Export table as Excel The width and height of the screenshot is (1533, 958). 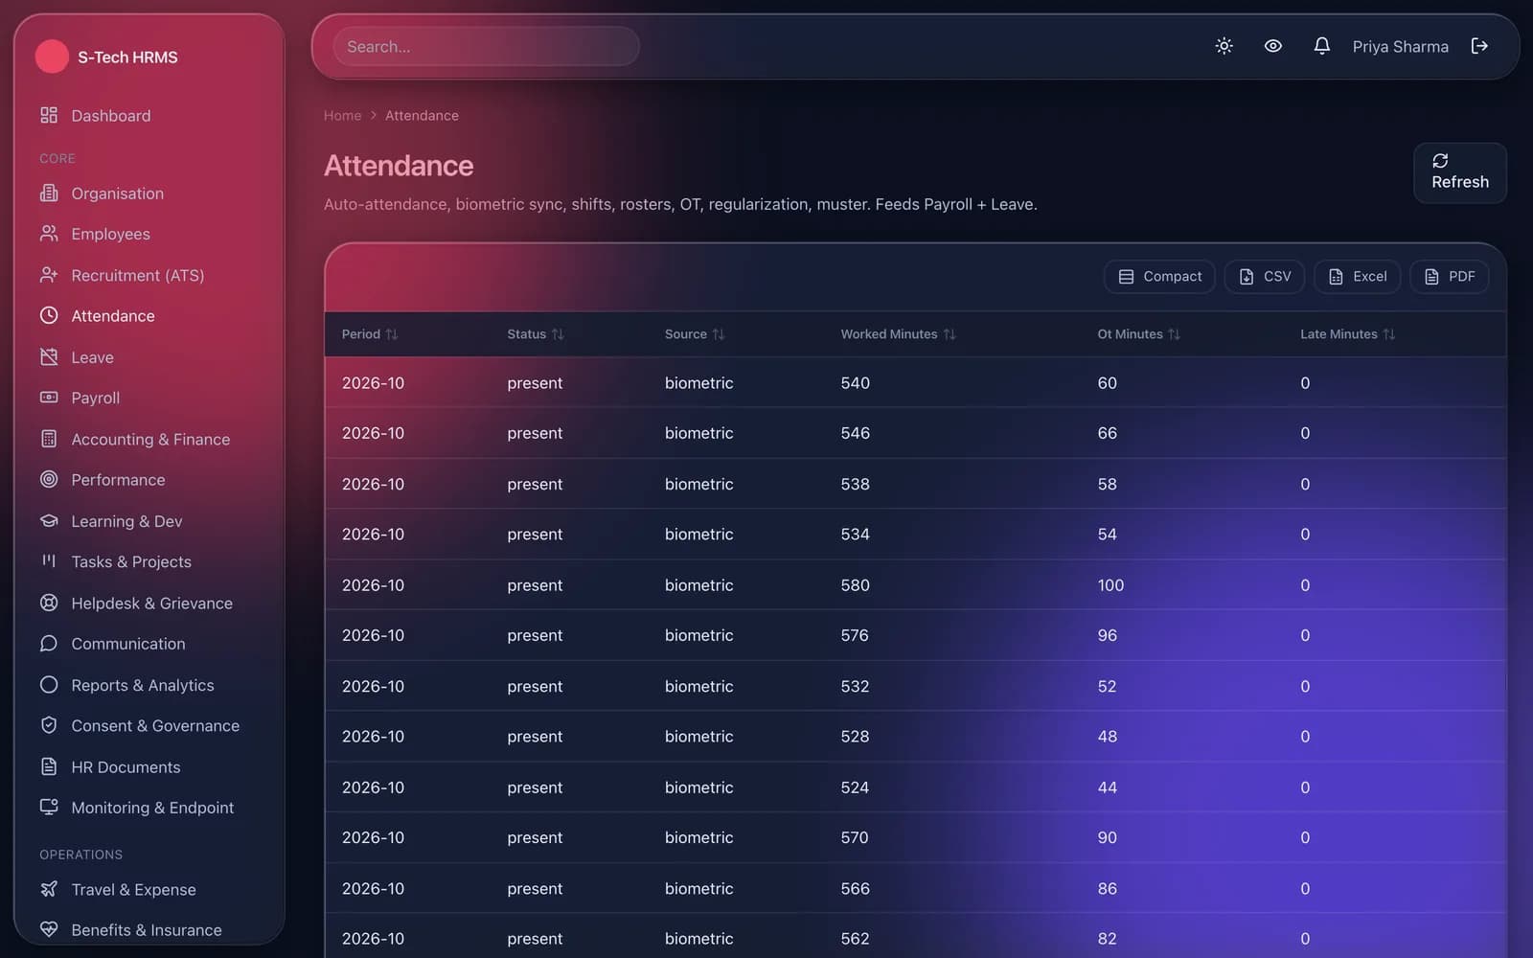(x=1358, y=277)
